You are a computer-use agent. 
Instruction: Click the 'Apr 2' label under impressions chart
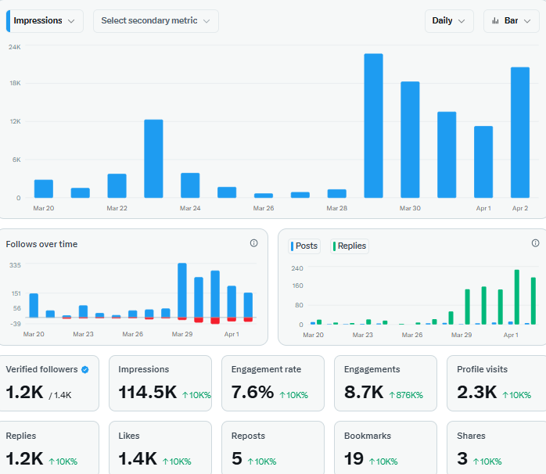pos(520,208)
